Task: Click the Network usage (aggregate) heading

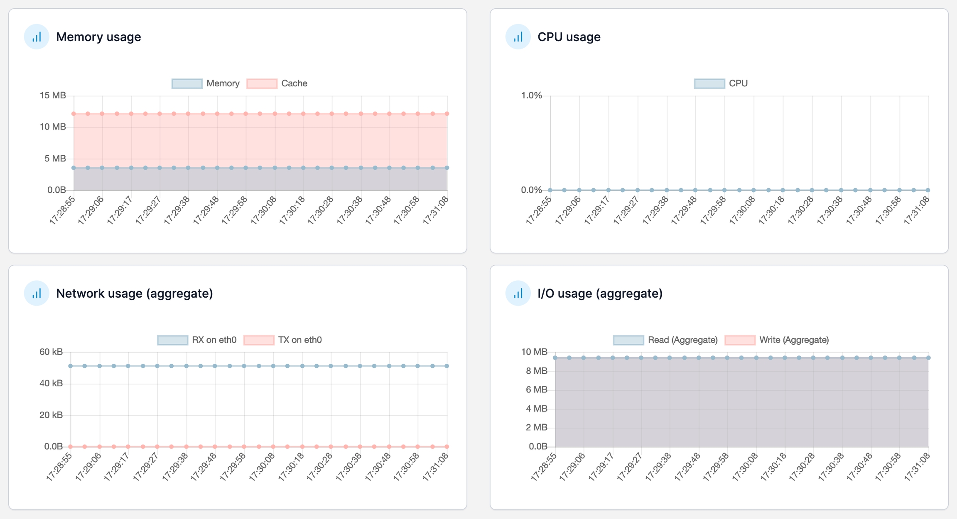Action: [x=134, y=294]
